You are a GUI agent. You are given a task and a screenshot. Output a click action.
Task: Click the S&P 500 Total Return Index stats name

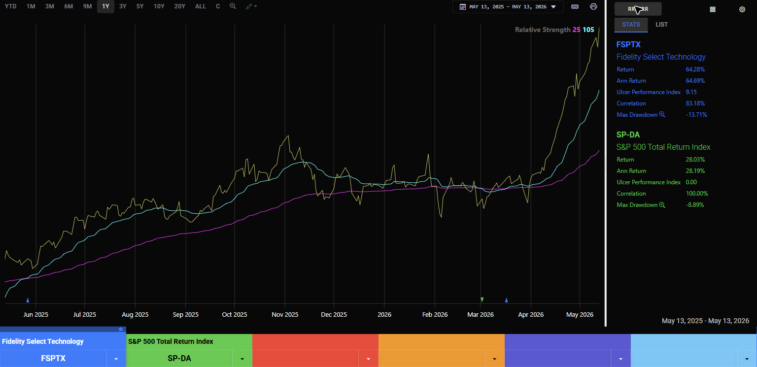click(663, 147)
